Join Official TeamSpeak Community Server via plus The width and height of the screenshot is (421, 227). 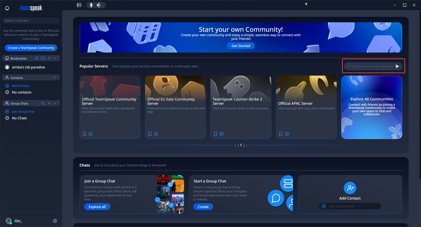[91, 134]
